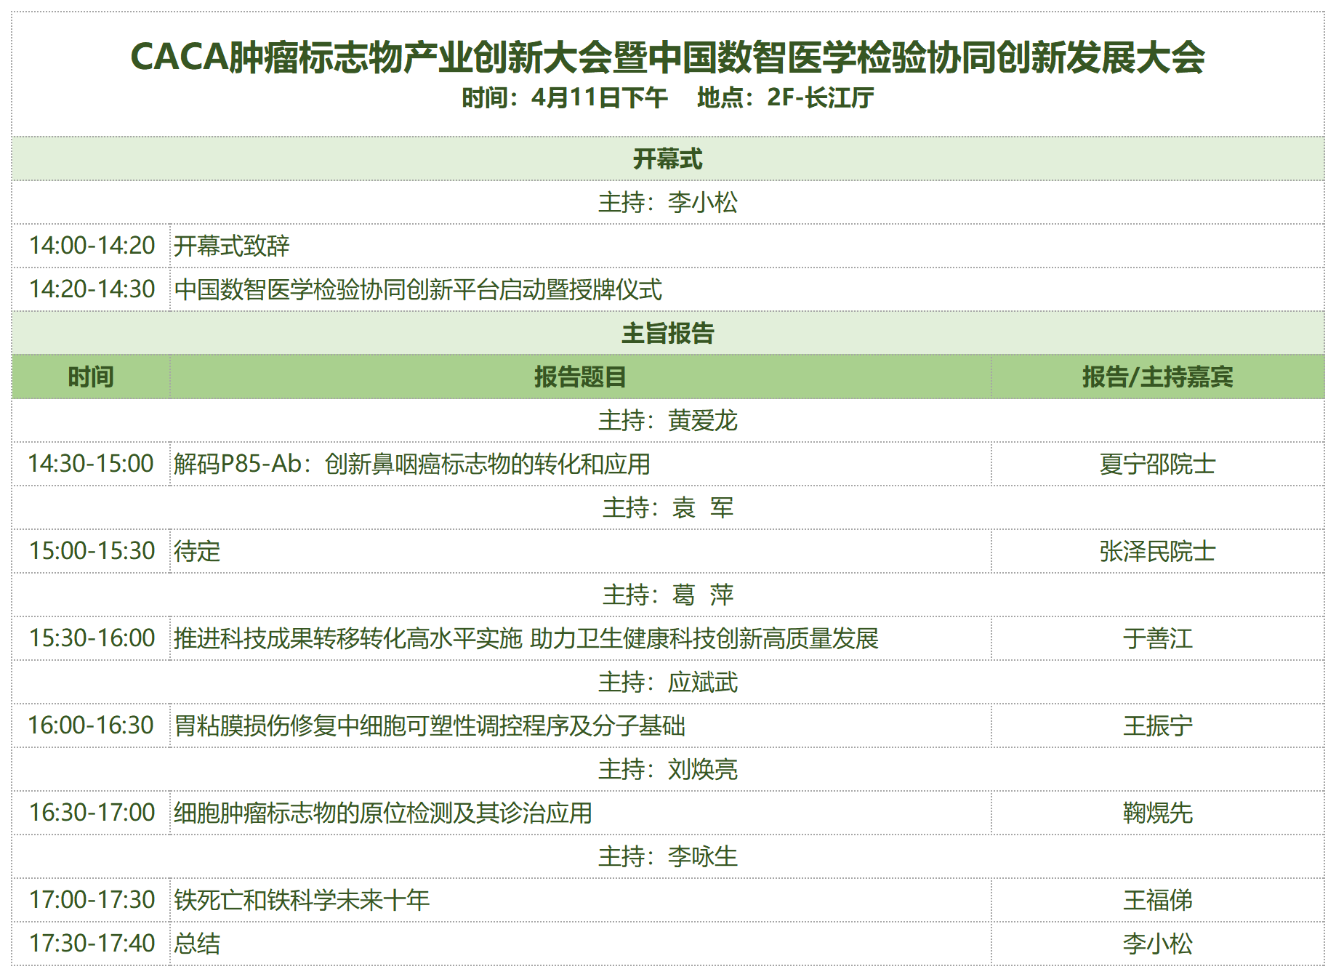The image size is (1336, 977).
Task: Click the time cell '15:30-16:00'
Action: (92, 638)
